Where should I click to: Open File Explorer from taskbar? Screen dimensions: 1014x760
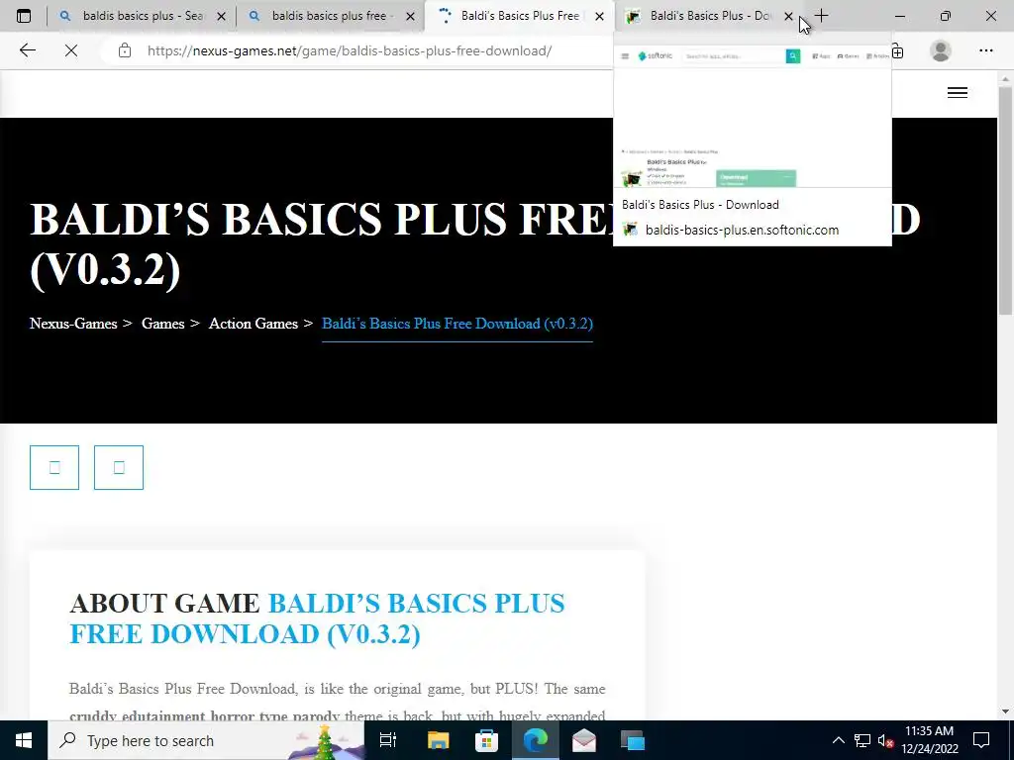[438, 740]
